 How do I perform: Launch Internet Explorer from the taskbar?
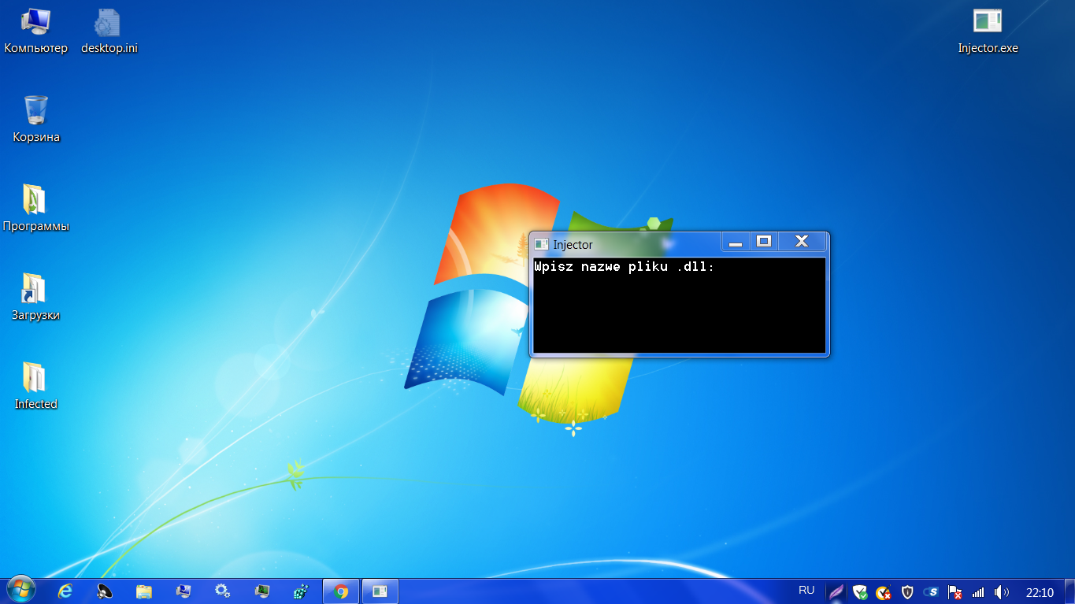tap(65, 591)
